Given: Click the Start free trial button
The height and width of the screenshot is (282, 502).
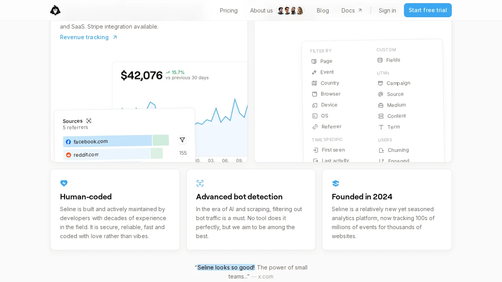Looking at the screenshot, I should point(427,10).
